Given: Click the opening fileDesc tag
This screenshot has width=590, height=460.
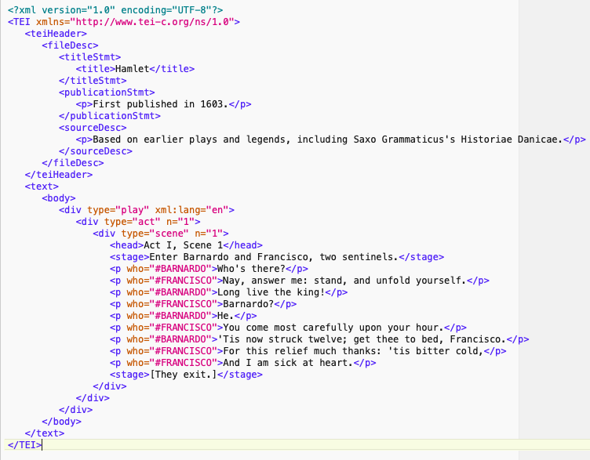Looking at the screenshot, I should 70,45.
